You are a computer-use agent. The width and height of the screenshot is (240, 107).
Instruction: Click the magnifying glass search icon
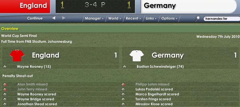[x=198, y=19]
